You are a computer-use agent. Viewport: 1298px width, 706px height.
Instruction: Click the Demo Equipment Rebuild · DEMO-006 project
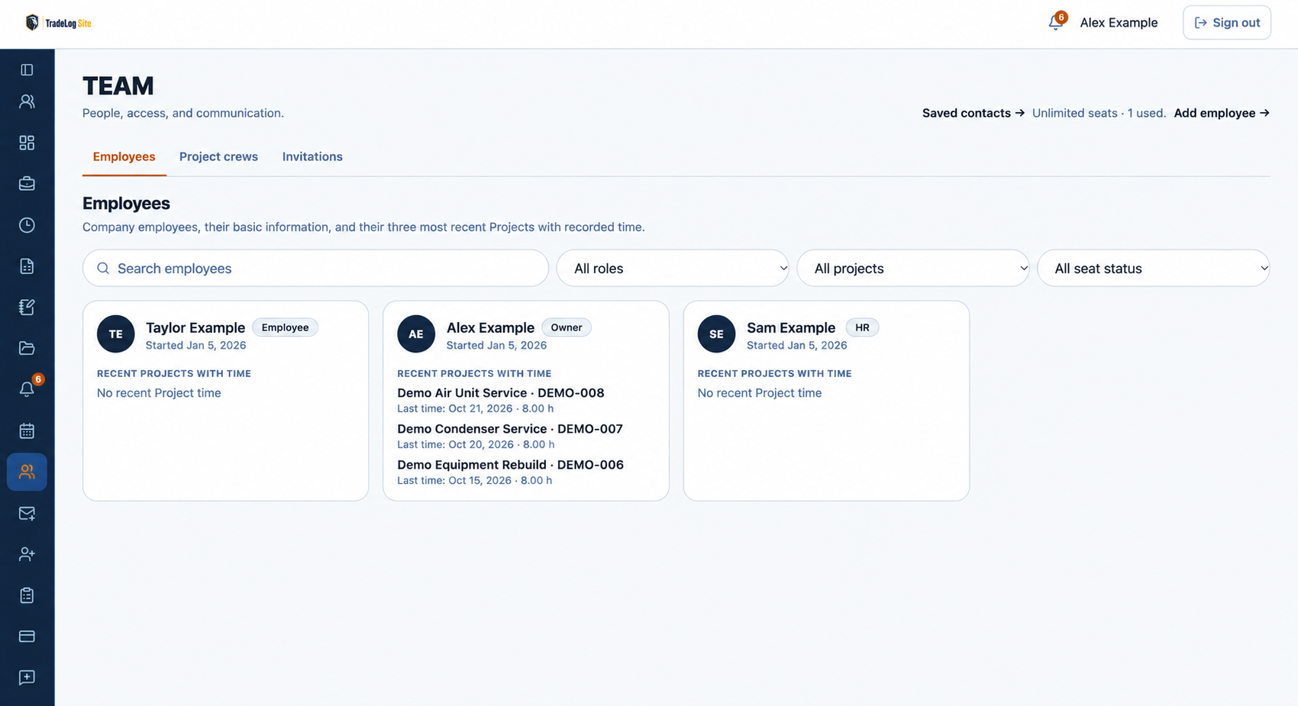click(x=510, y=465)
